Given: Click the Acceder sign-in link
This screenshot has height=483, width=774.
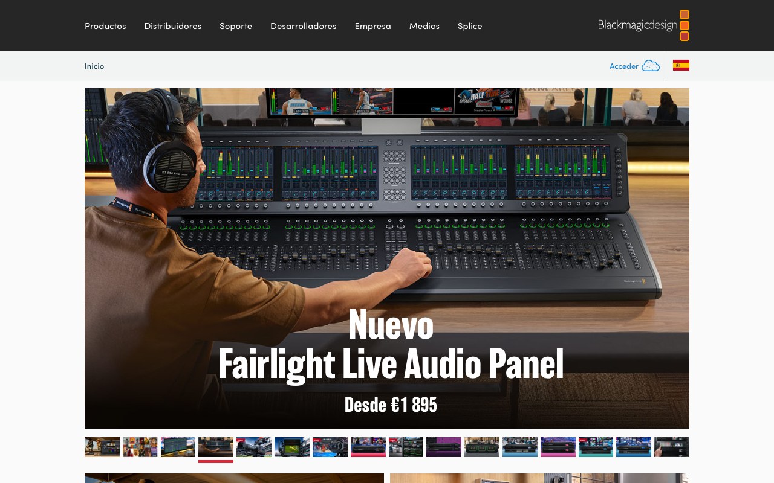Looking at the screenshot, I should click(x=624, y=66).
